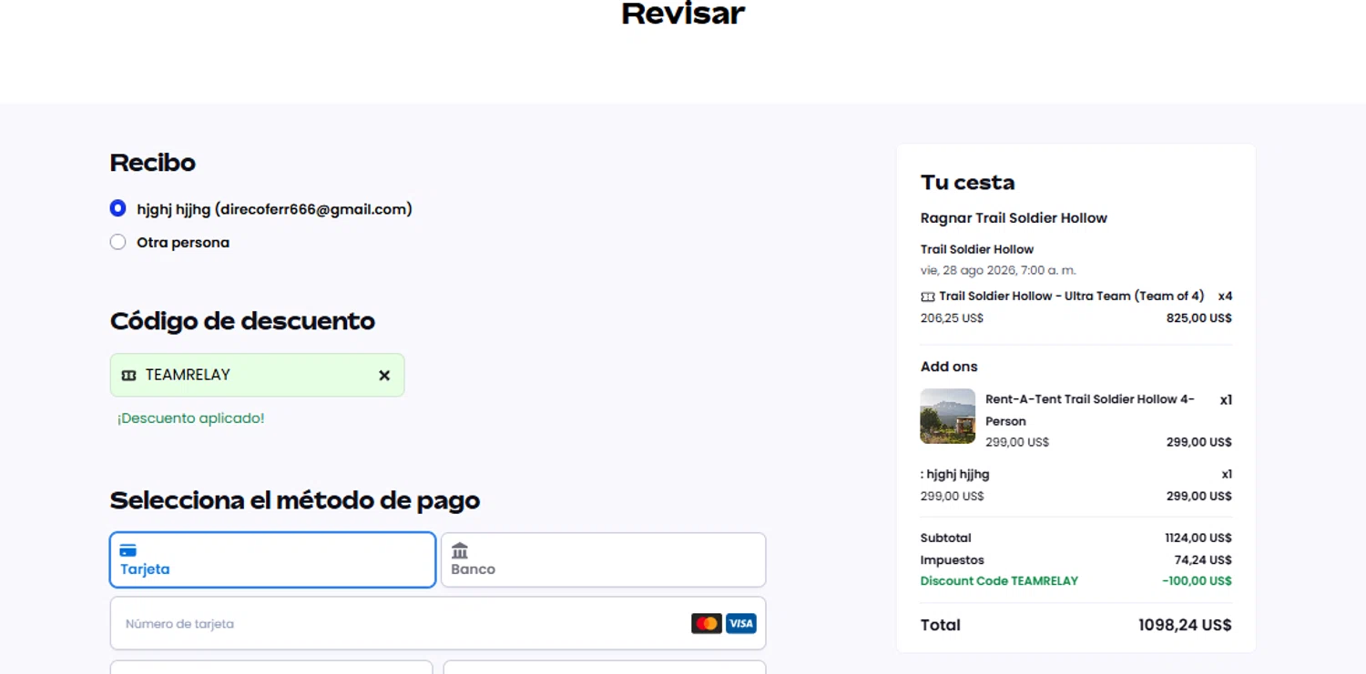
Task: Select the hjghj hjjhg receipt radio button
Action: pyautogui.click(x=117, y=208)
